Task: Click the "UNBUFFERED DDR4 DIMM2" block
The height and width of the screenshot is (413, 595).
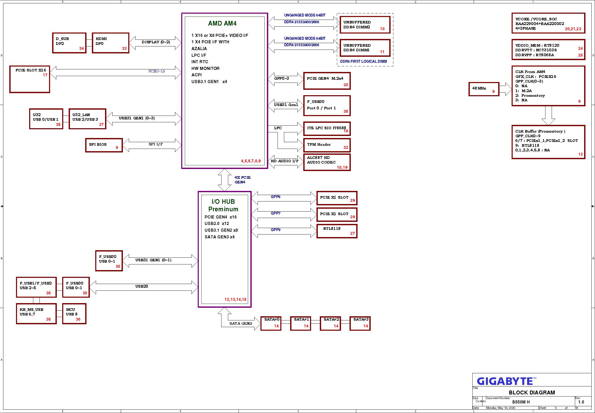Action: click(365, 25)
